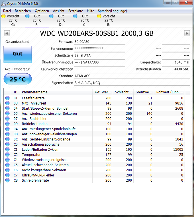
Task: Click status orb of UltraDMA-CRC-Fehler row
Action: (7, 175)
